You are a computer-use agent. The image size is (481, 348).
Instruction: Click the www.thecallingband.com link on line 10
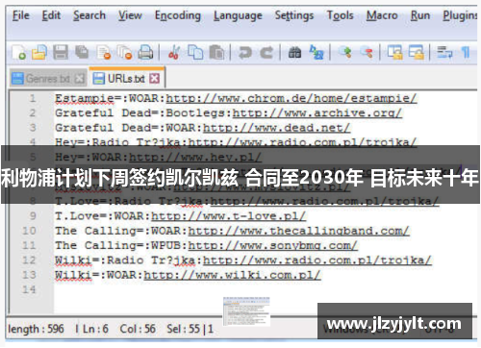tap(298, 231)
